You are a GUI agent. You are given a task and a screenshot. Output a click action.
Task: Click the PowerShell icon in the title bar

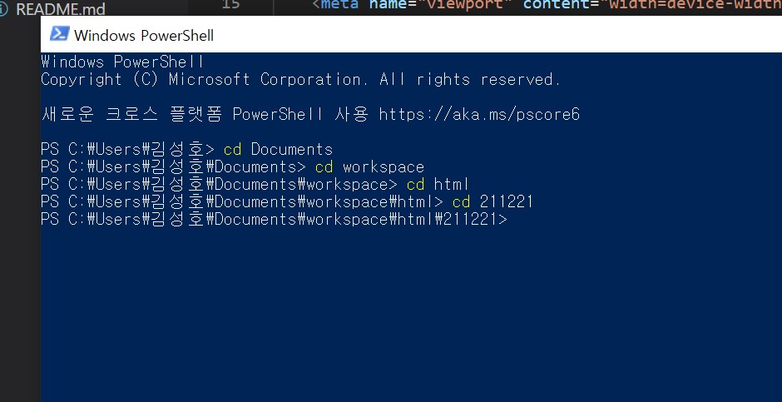tap(59, 34)
